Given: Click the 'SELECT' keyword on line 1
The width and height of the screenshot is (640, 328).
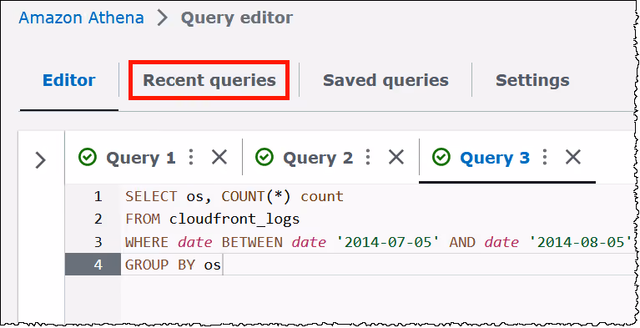Looking at the screenshot, I should (151, 197).
